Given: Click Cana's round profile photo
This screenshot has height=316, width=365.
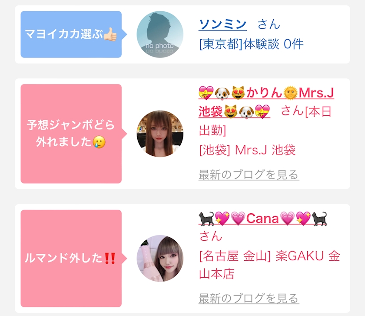Looking at the screenshot, I should pyautogui.click(x=160, y=259).
